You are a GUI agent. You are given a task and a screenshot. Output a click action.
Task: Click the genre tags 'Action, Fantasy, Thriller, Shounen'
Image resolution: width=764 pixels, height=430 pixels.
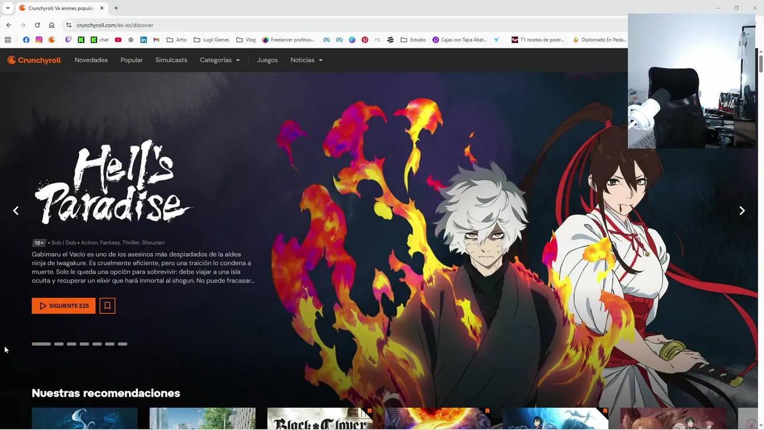pyautogui.click(x=122, y=242)
